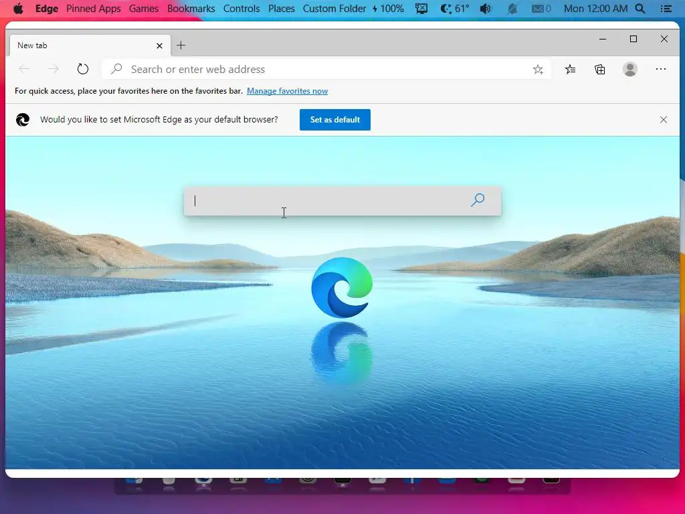Open a new tab with plus button
This screenshot has width=685, height=514.
click(181, 45)
